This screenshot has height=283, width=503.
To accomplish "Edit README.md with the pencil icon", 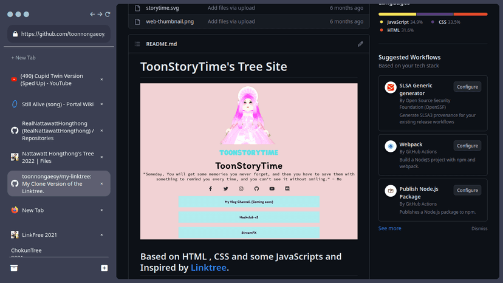I will click(x=360, y=44).
